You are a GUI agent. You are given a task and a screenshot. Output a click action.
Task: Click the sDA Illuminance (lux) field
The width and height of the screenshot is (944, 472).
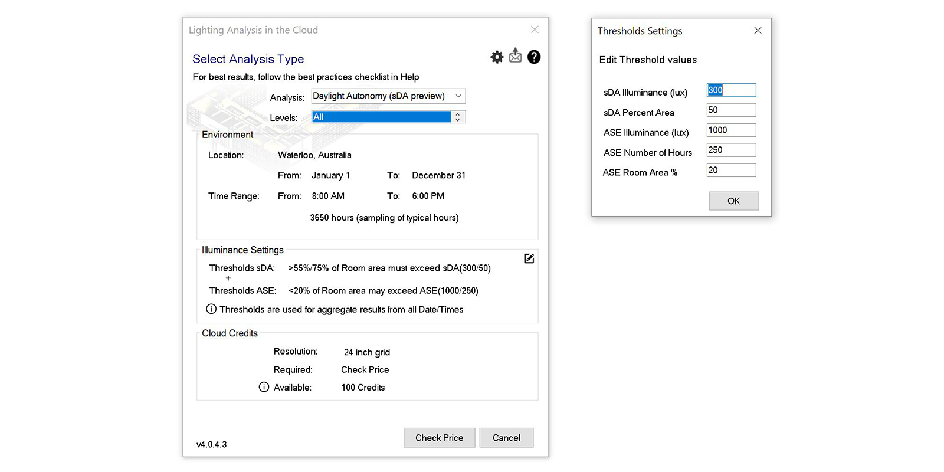click(x=731, y=90)
